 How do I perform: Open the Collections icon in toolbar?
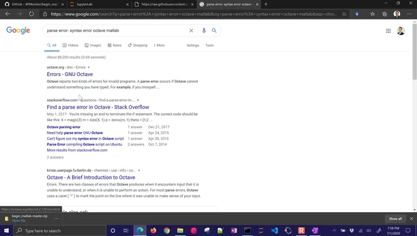(385, 14)
